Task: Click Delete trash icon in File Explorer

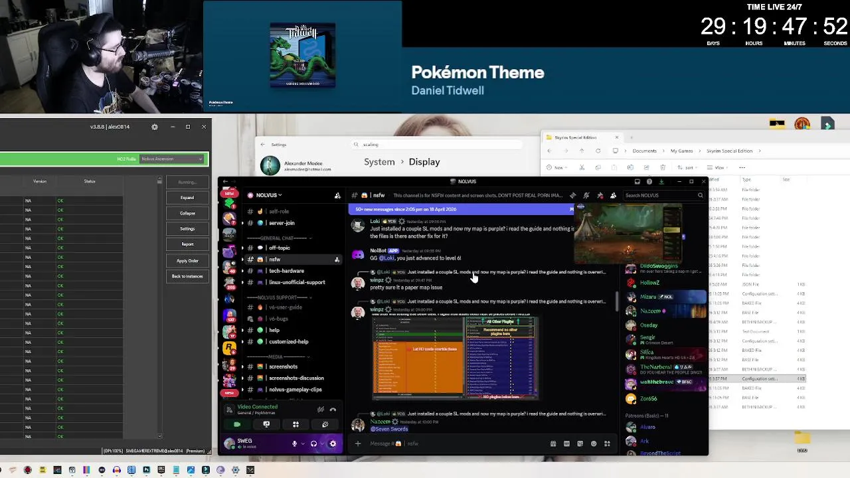Action: coord(663,167)
